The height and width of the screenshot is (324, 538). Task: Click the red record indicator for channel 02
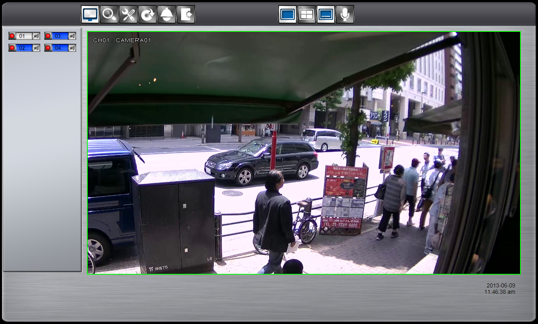12,48
